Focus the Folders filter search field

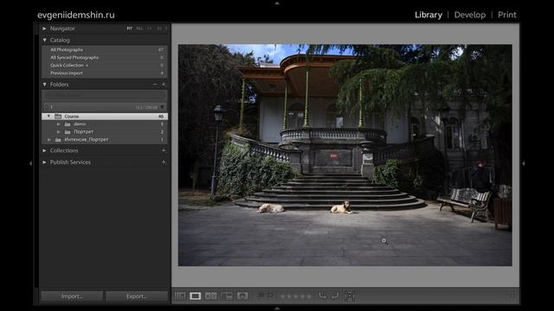tap(105, 95)
